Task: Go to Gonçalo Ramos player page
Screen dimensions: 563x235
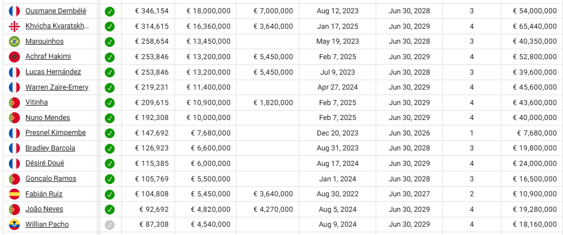Action: (51, 179)
